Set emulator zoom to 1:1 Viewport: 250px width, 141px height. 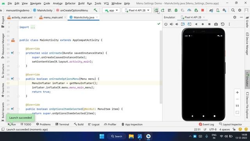coord(237,106)
